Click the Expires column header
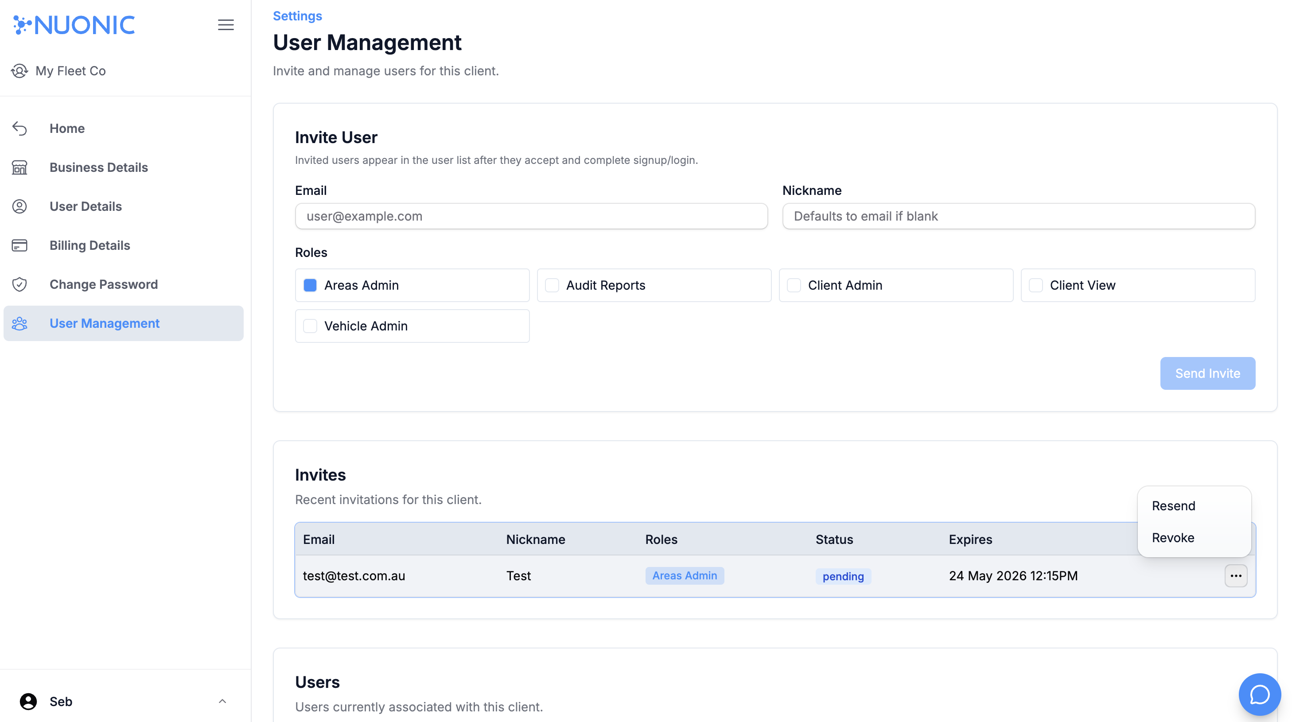Image resolution: width=1292 pixels, height=722 pixels. 970,540
